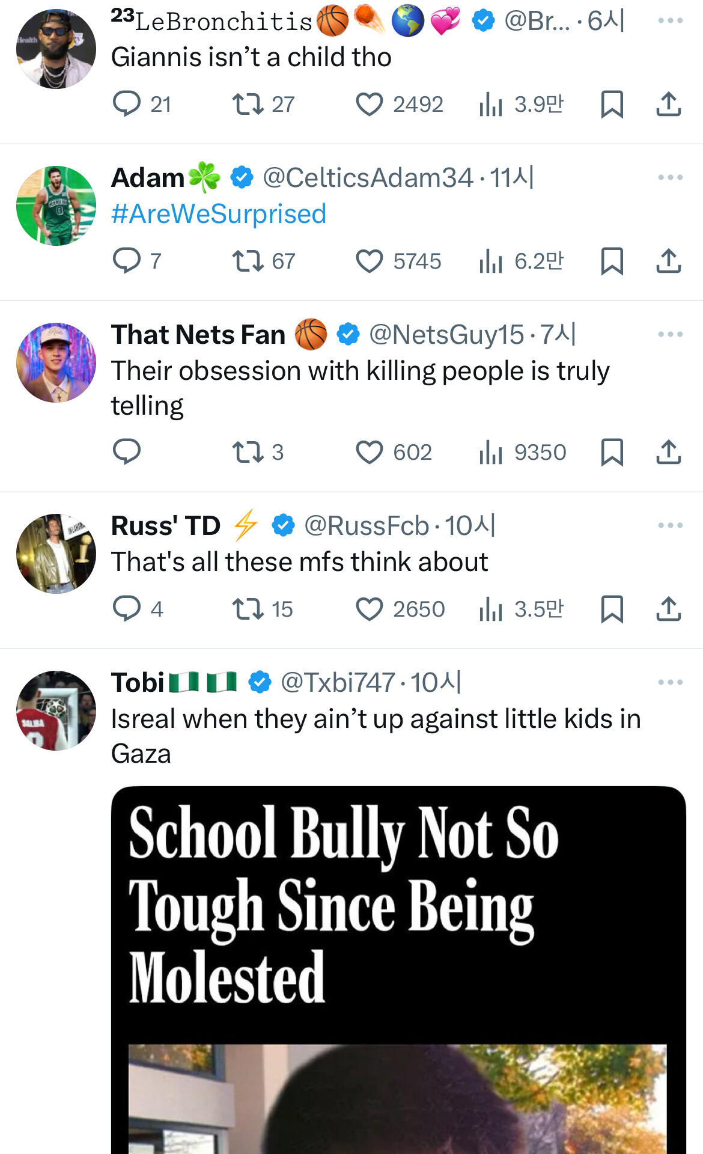Retweet Russ' TD's tweet

248,609
